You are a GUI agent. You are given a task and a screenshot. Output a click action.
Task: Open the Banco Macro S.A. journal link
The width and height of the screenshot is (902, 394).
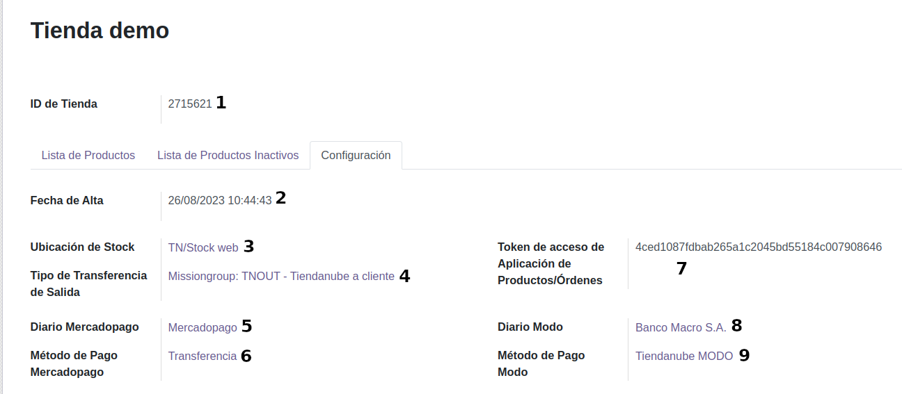coord(681,327)
